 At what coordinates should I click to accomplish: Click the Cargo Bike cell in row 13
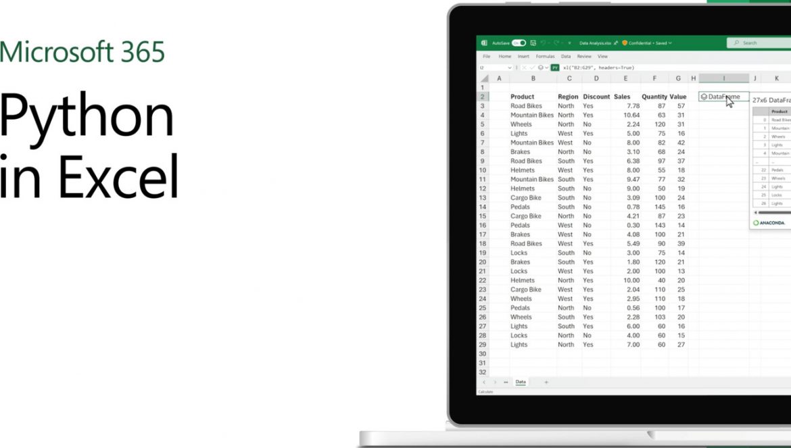pos(533,197)
